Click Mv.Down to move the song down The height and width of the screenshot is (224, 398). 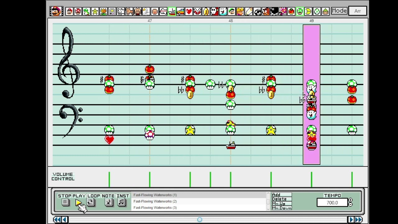281,208
